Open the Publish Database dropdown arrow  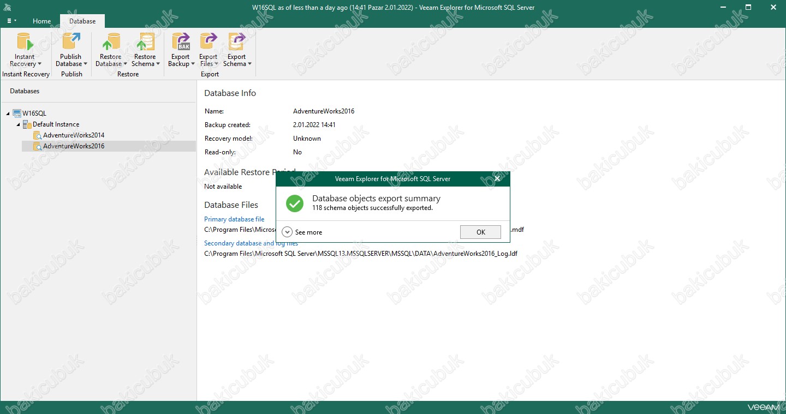tap(85, 64)
